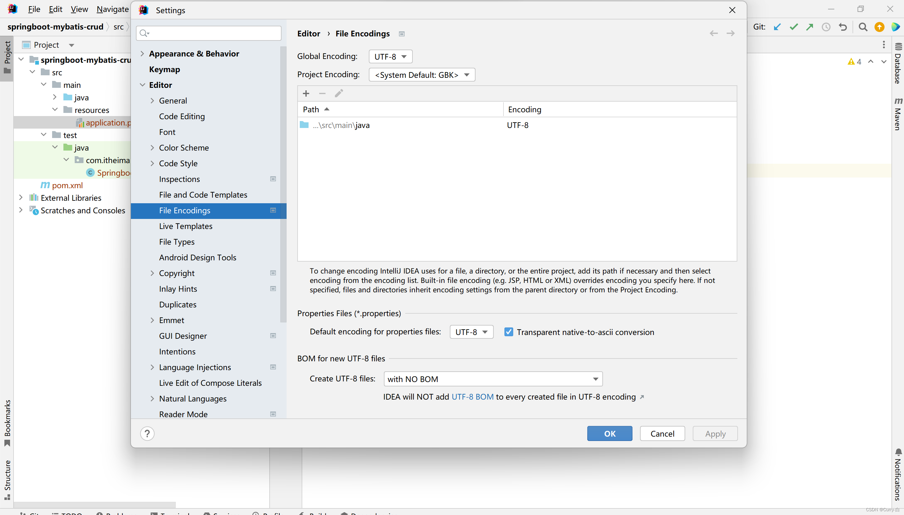This screenshot has height=515, width=904.
Task: Click the rollback undo arrow icon
Action: click(843, 27)
